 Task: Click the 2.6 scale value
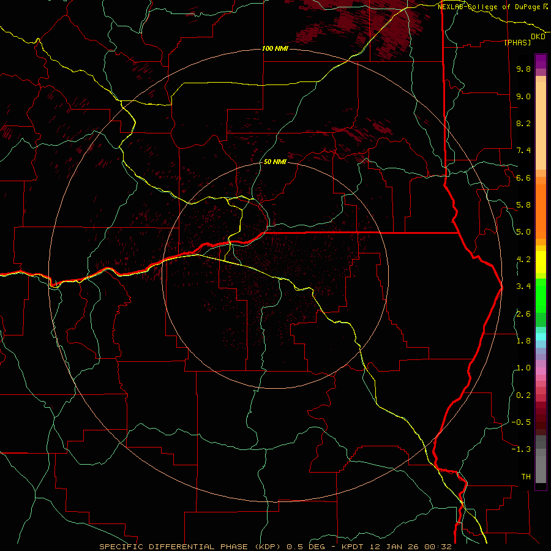tap(523, 314)
